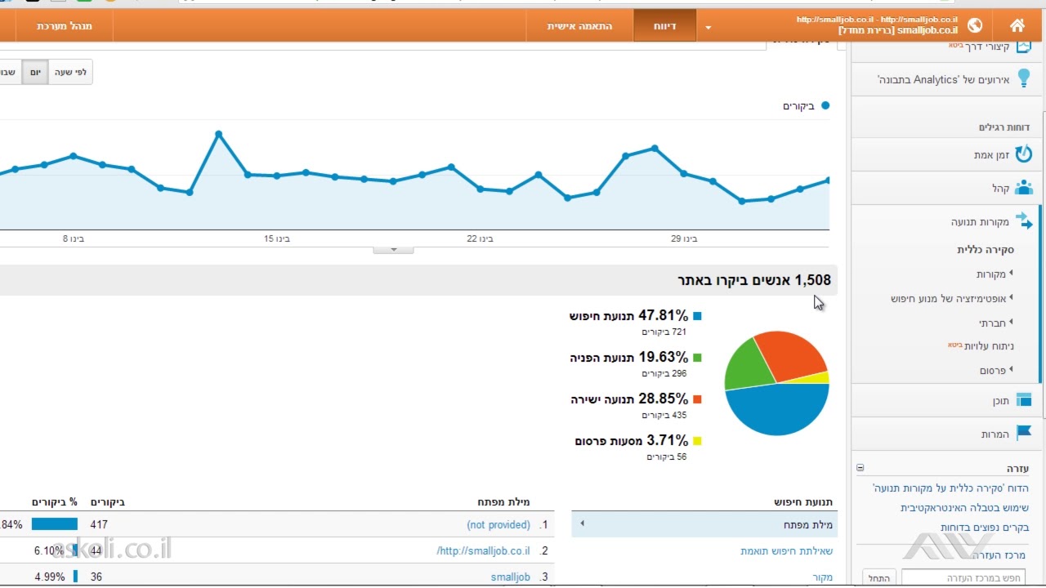This screenshot has width=1046, height=588.
Task: Click the קהל people icon
Action: [x=1023, y=189]
